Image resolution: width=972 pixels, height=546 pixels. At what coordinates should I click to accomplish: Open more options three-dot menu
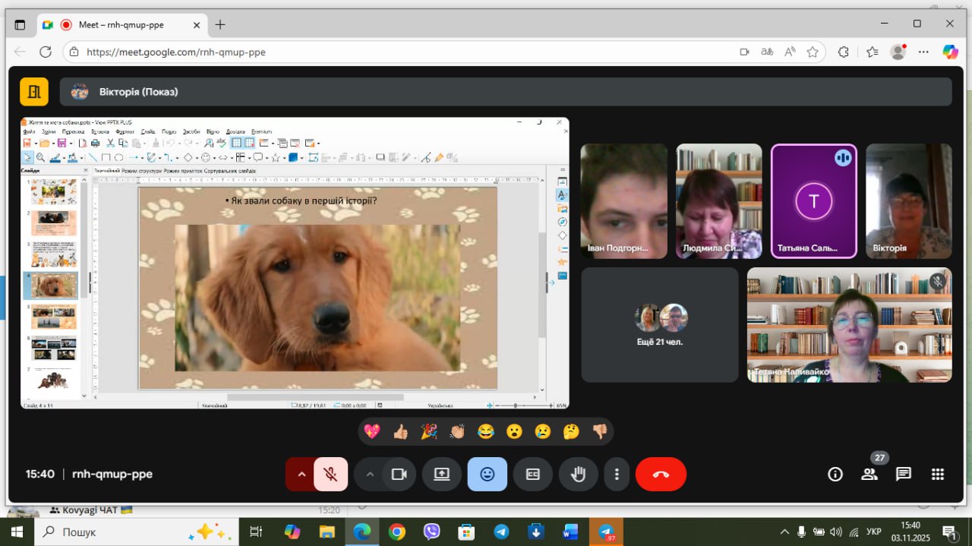617,475
